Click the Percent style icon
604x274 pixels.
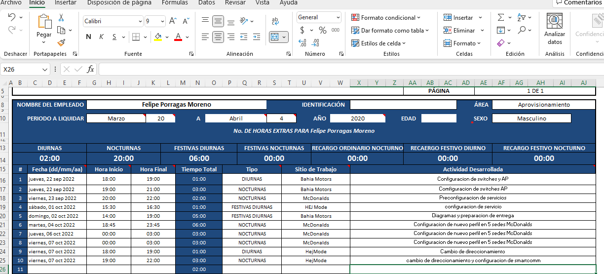click(322, 30)
